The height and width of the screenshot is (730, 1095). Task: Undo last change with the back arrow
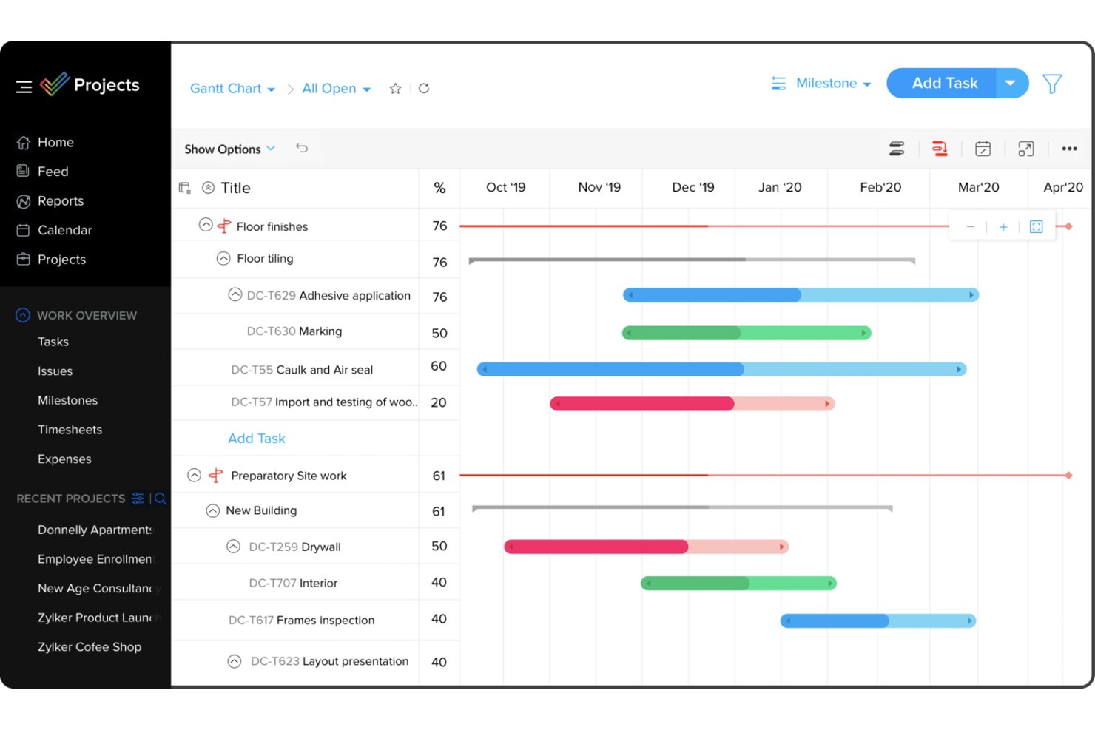pyautogui.click(x=302, y=148)
